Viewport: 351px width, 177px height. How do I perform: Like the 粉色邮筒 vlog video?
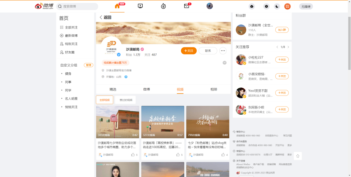click(225, 155)
